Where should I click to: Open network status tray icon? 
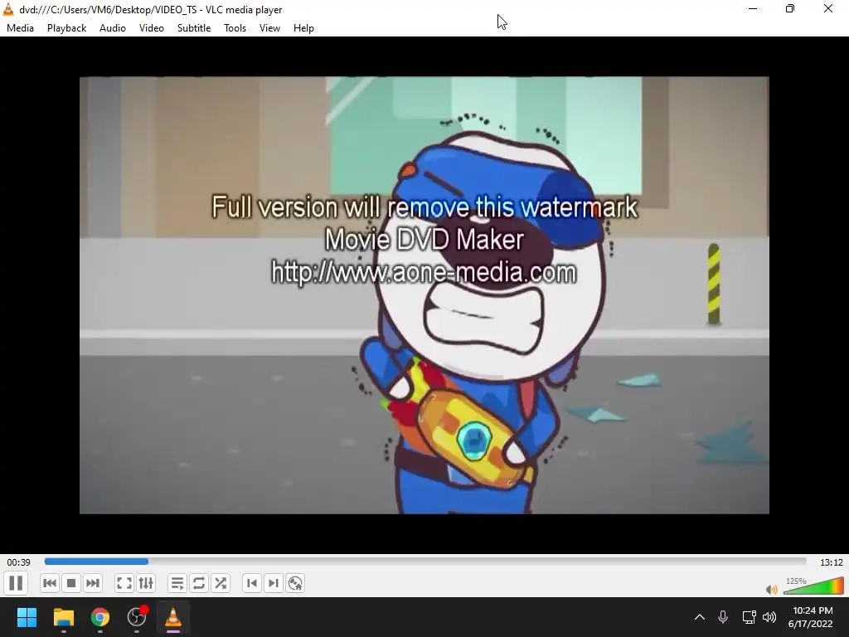[749, 617]
